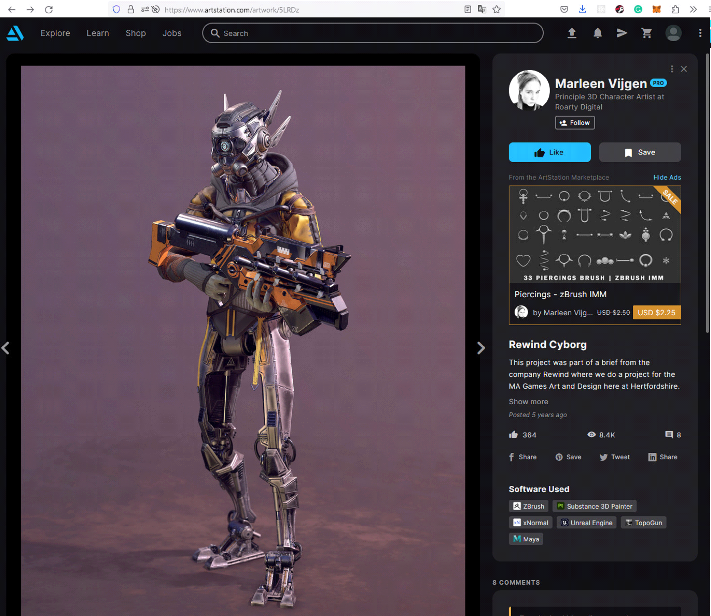This screenshot has width=711, height=616.
Task: Open the Explore menu
Action: pyautogui.click(x=55, y=33)
